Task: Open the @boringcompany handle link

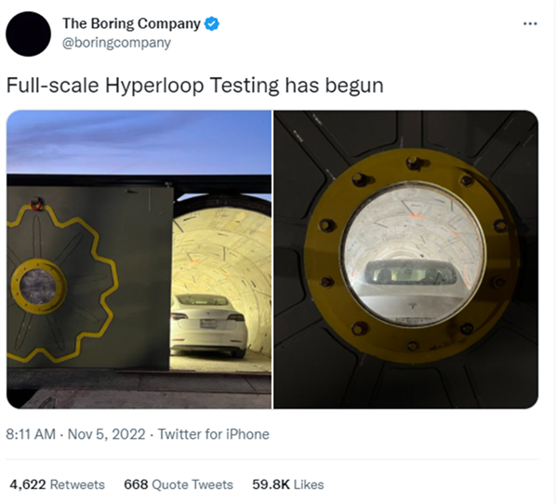Action: [x=117, y=43]
